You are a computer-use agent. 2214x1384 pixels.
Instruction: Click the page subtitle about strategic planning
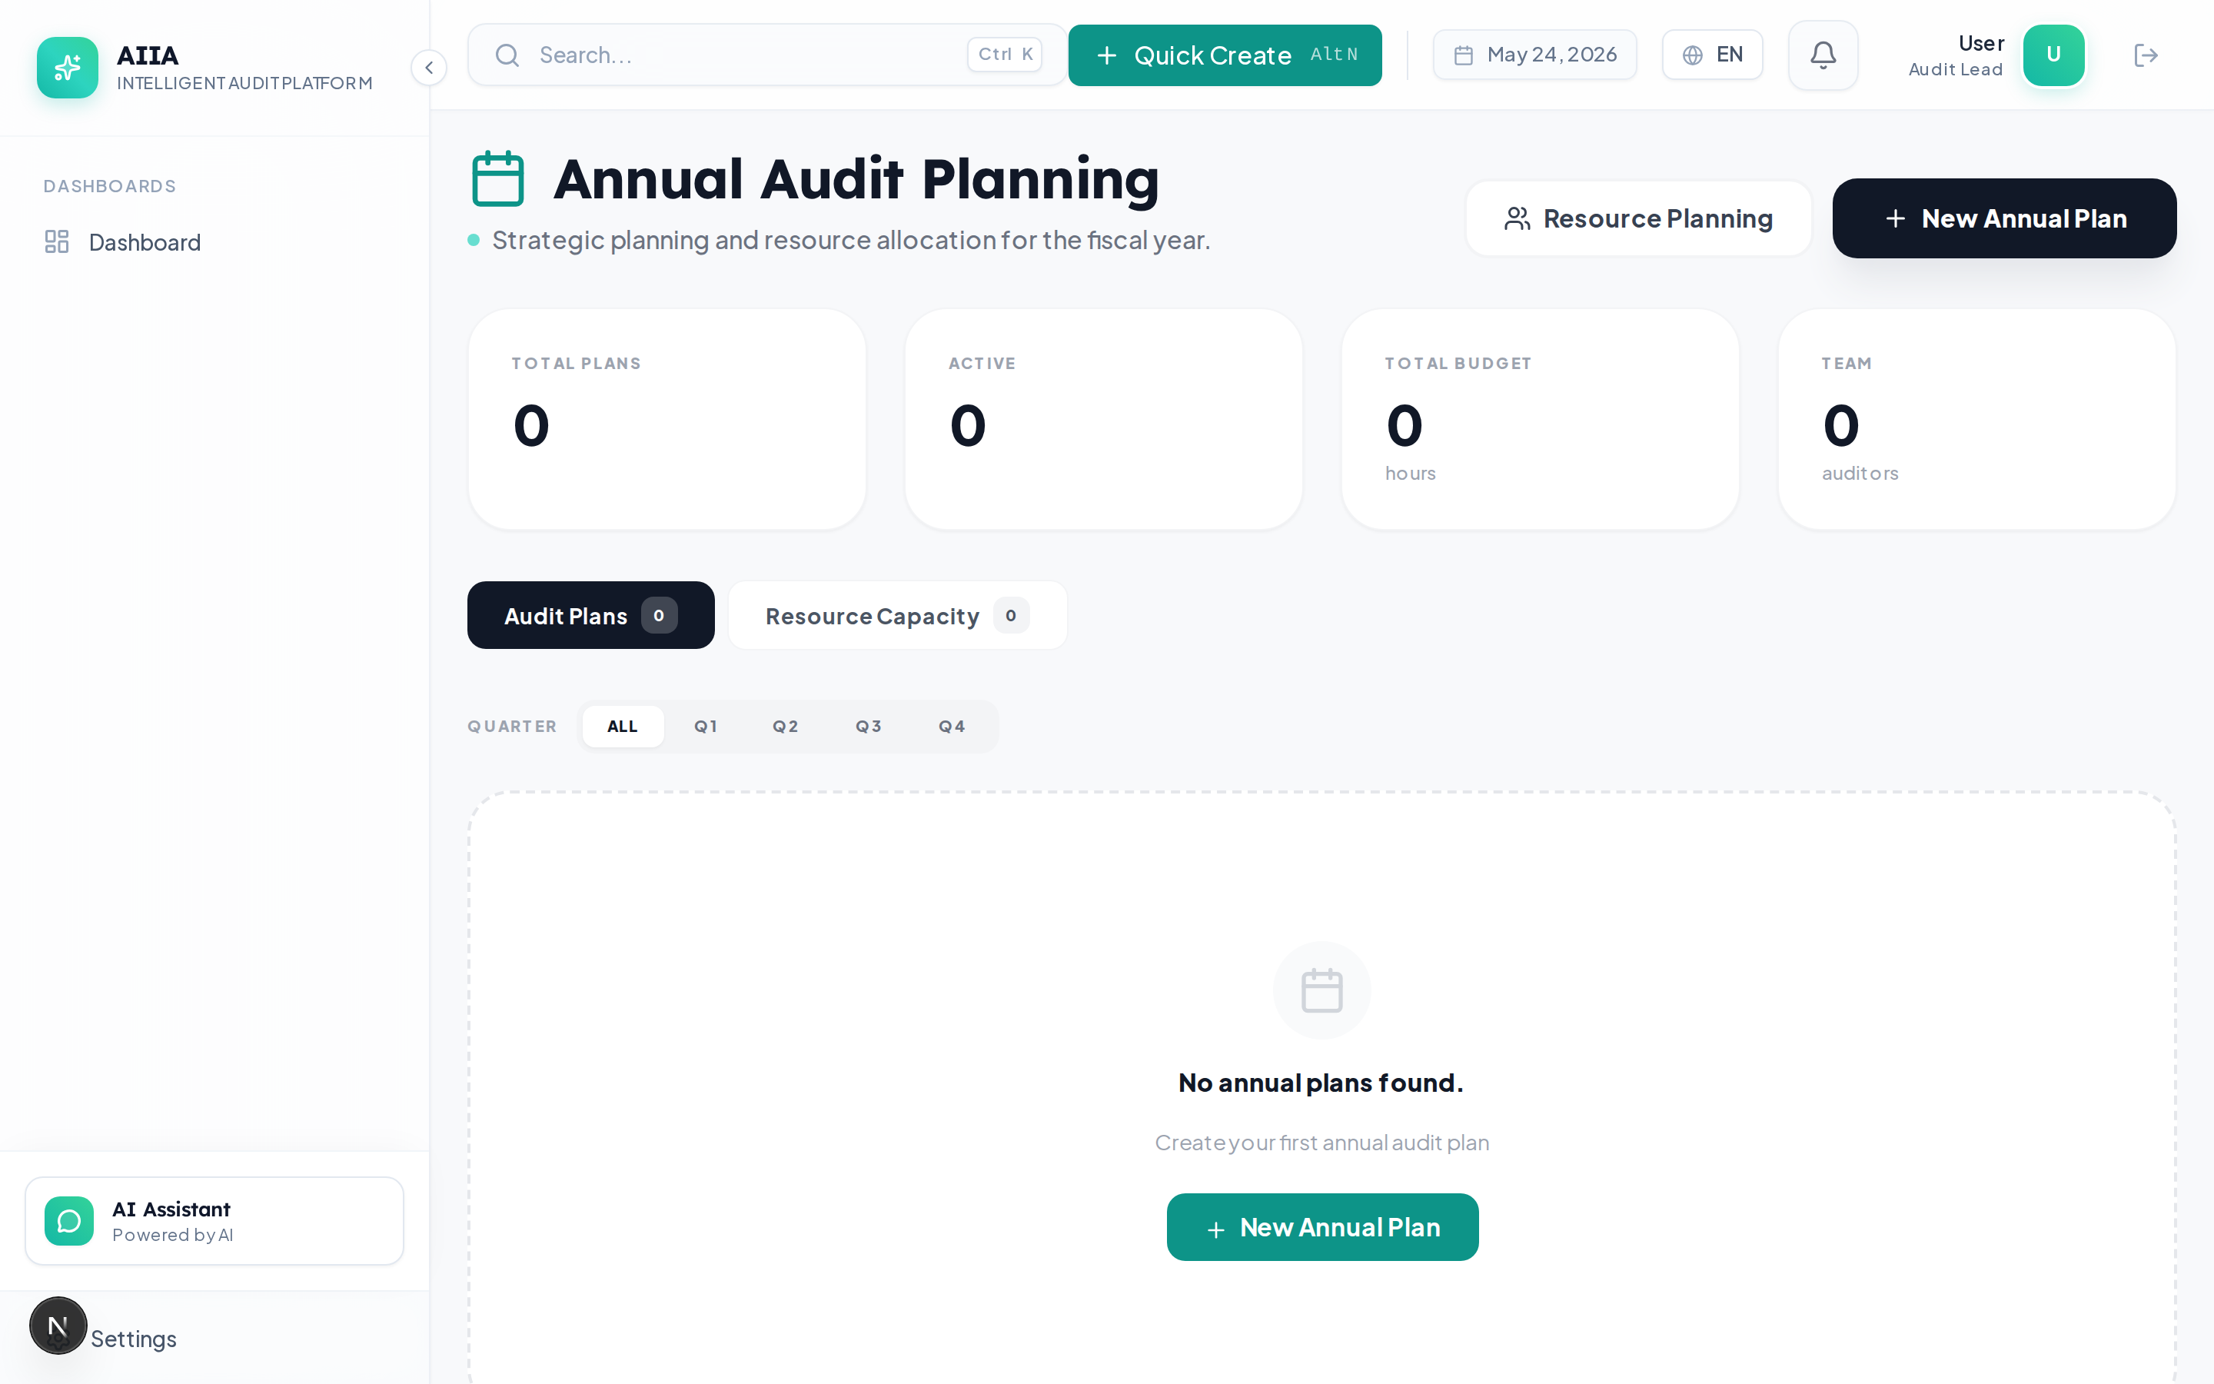pyautogui.click(x=851, y=240)
